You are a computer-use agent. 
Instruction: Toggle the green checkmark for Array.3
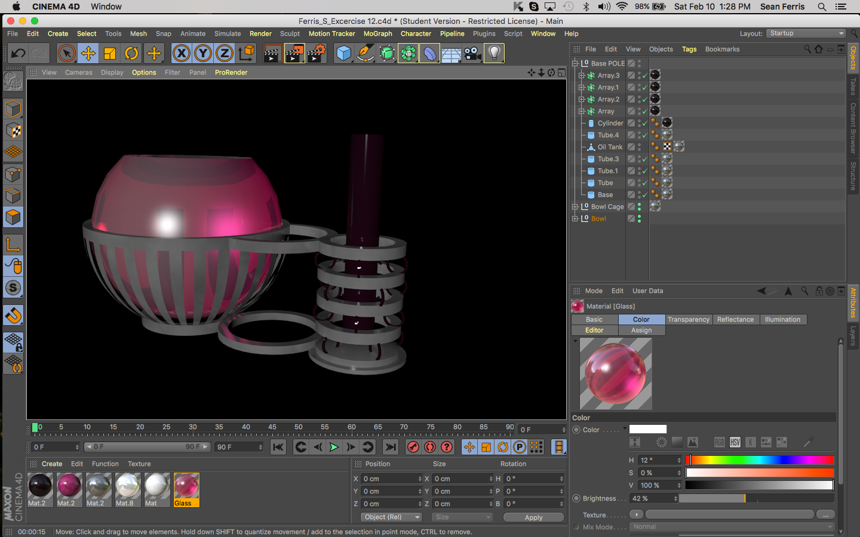click(644, 76)
